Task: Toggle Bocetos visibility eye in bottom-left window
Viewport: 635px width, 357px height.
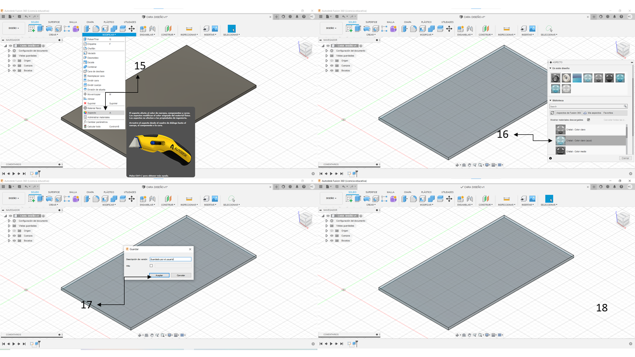Action: pos(14,240)
